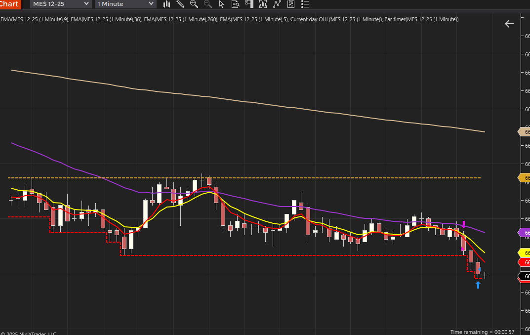Click the blue up arrow marker
Screen dimensions: 530x335
click(x=478, y=285)
